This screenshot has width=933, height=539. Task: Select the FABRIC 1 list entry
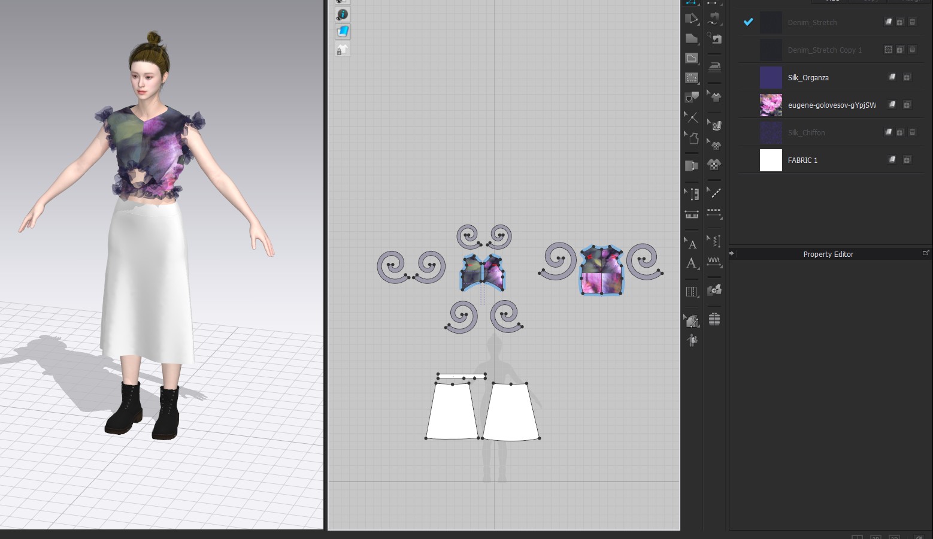tap(802, 161)
